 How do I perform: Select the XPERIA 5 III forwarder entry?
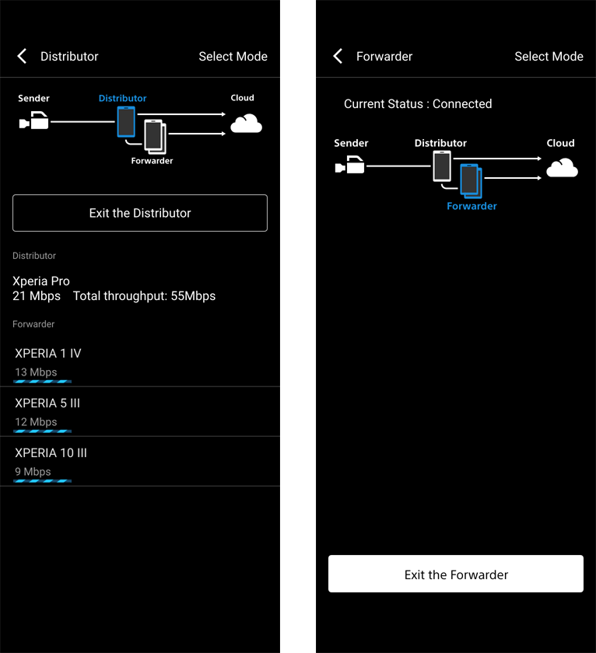140,410
